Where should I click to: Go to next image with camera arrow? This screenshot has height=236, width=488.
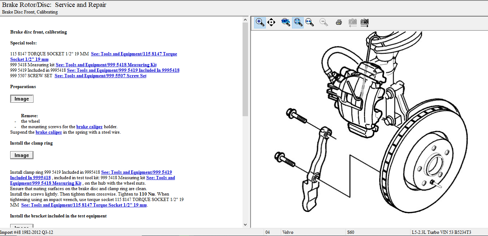[364, 22]
